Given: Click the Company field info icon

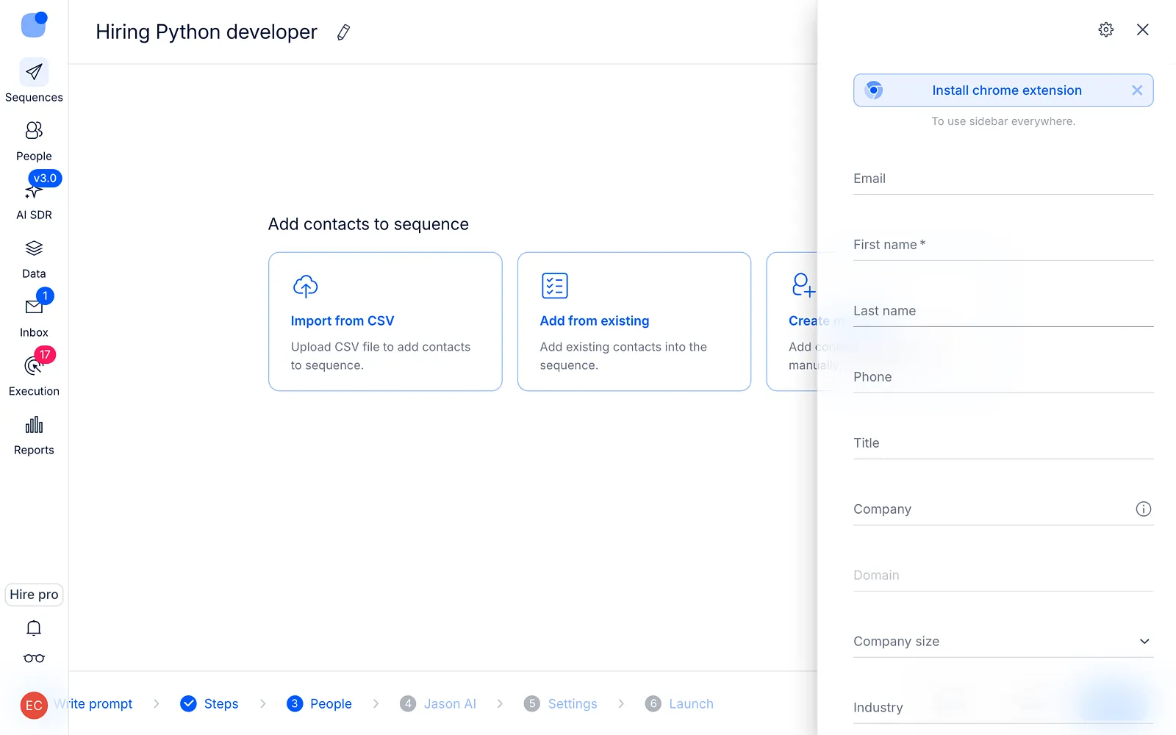Looking at the screenshot, I should 1144,509.
